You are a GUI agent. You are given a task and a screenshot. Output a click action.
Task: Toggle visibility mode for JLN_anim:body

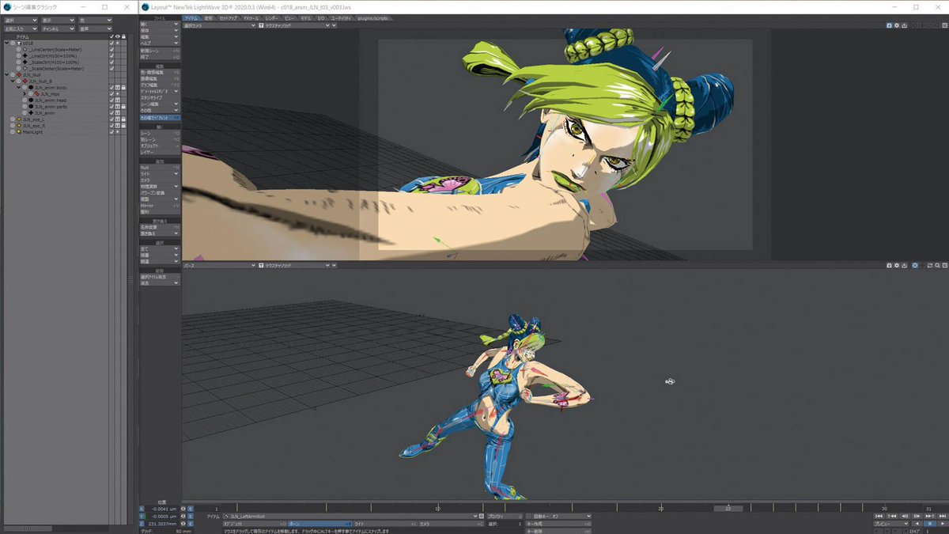click(118, 88)
